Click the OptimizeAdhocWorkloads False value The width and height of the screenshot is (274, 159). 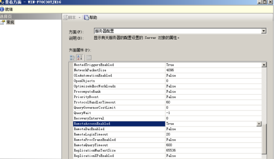pos(171,86)
